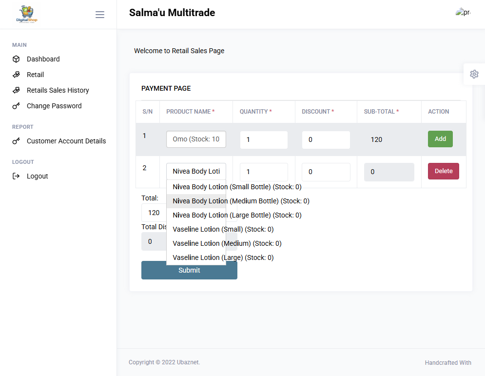Click sub-total value 120 in row 1
The height and width of the screenshot is (376, 485).
[376, 139]
